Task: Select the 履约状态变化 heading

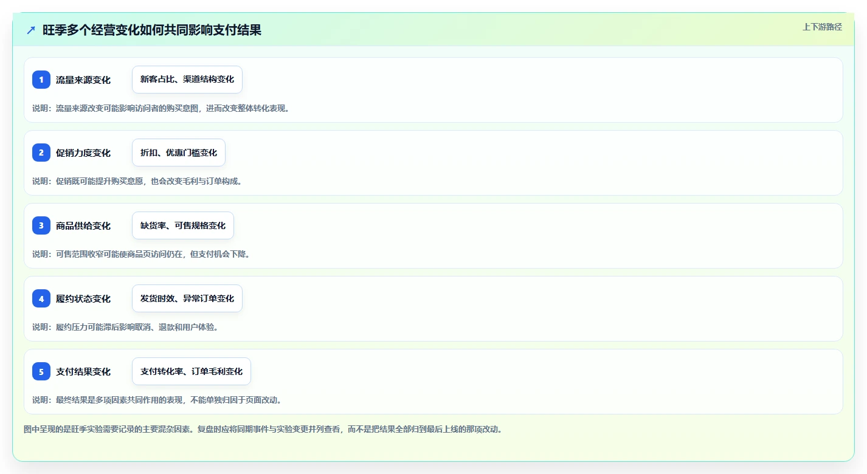Action: (83, 298)
